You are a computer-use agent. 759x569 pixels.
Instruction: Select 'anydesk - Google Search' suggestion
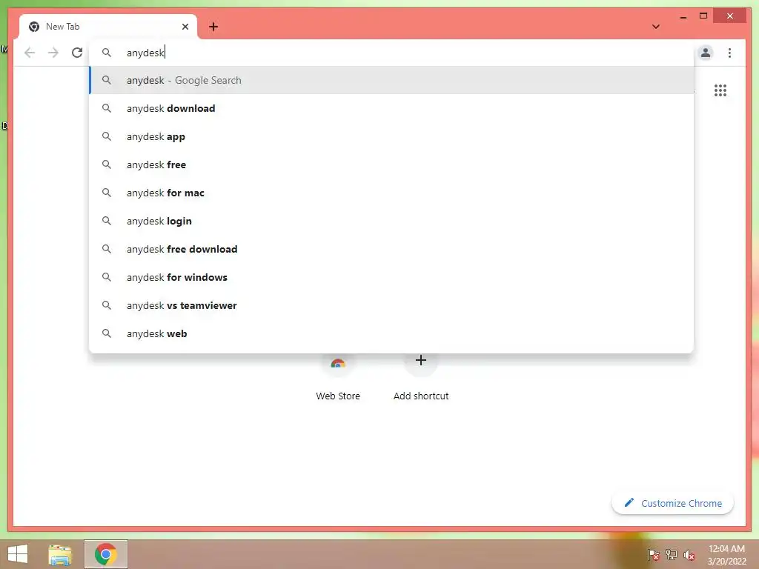click(391, 80)
